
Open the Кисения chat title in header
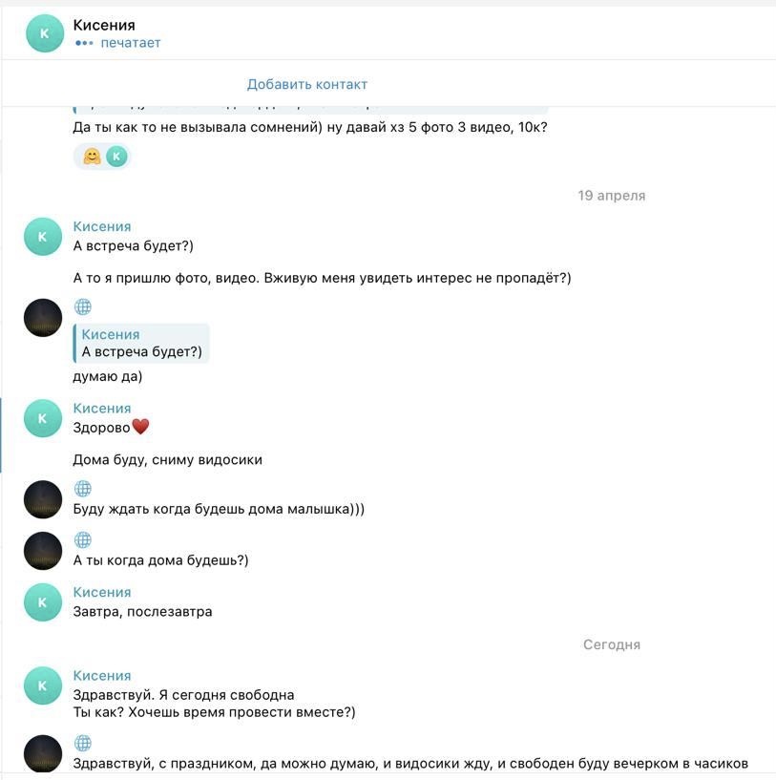pos(104,25)
